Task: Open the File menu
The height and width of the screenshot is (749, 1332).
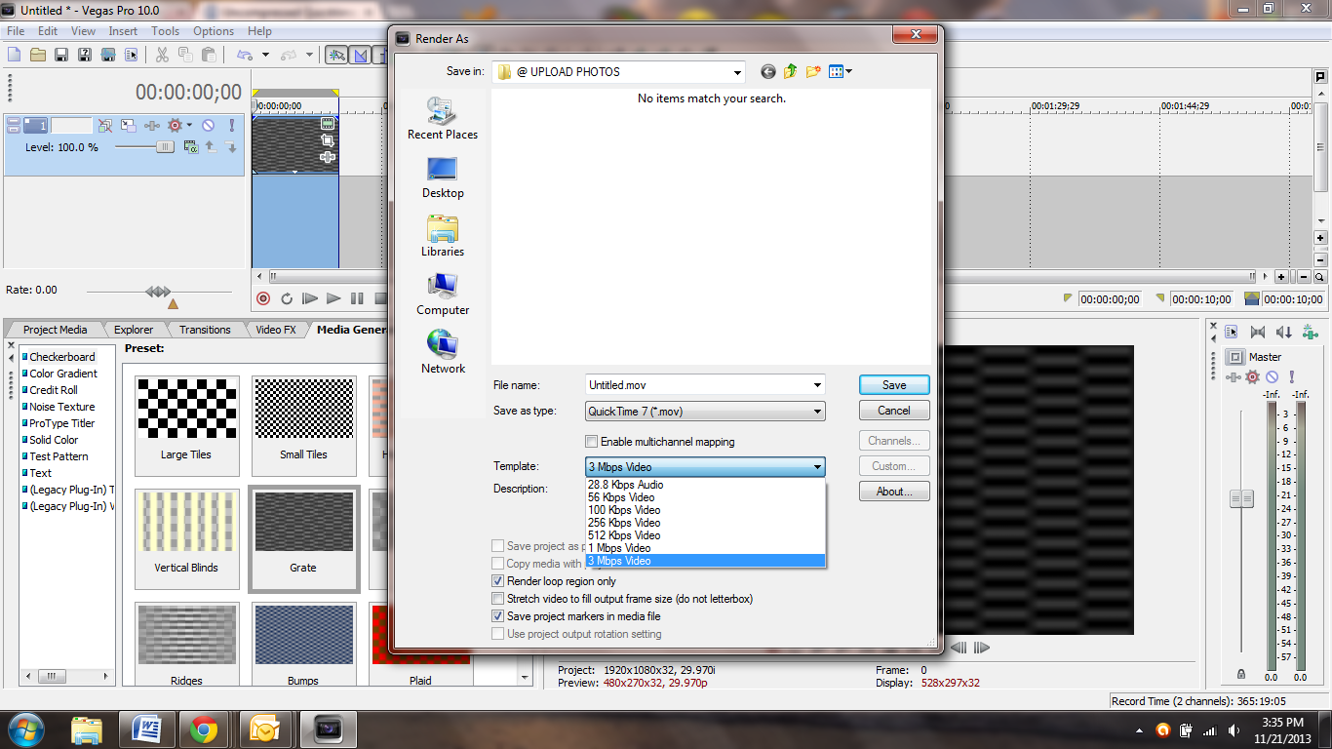Action: coord(16,31)
